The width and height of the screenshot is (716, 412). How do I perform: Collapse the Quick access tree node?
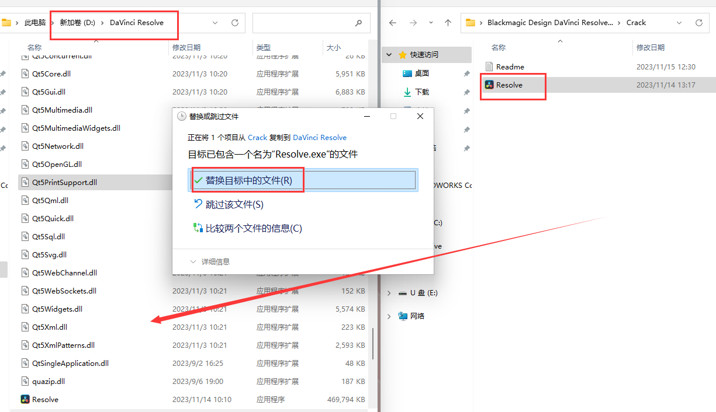click(389, 55)
